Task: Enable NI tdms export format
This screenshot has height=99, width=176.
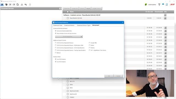Action: click(x=89, y=48)
